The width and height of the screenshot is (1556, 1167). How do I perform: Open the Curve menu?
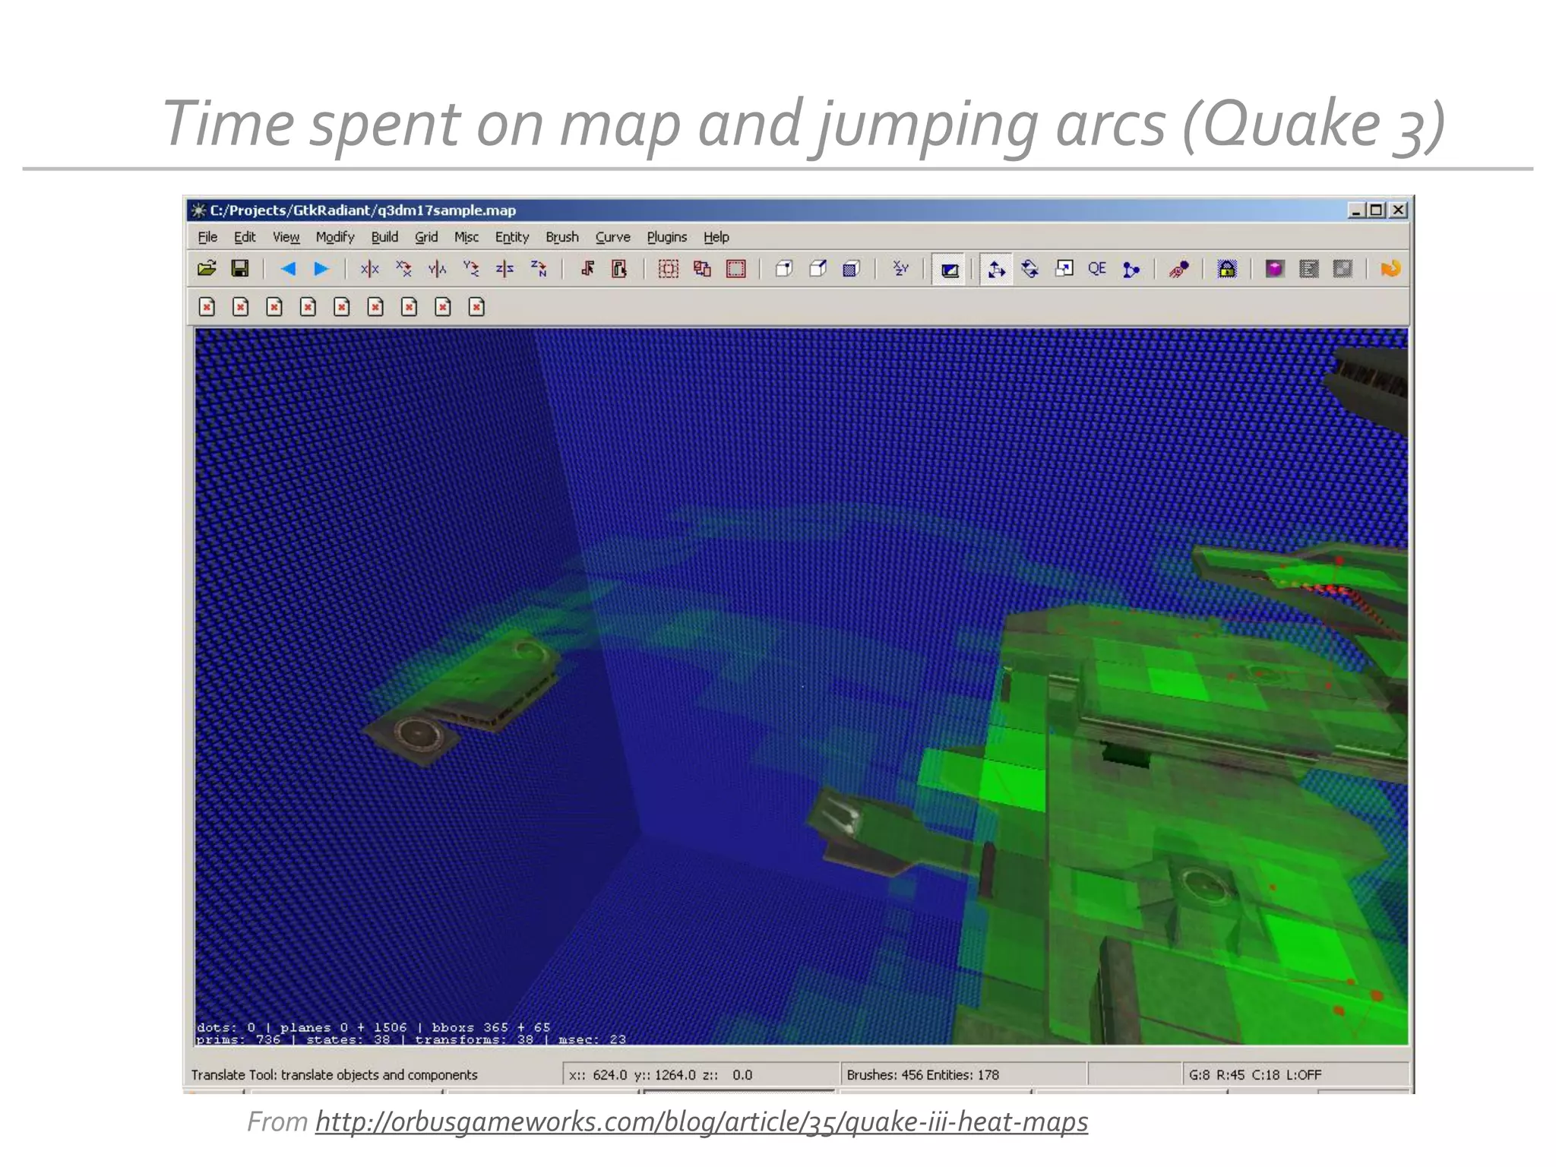[613, 237]
